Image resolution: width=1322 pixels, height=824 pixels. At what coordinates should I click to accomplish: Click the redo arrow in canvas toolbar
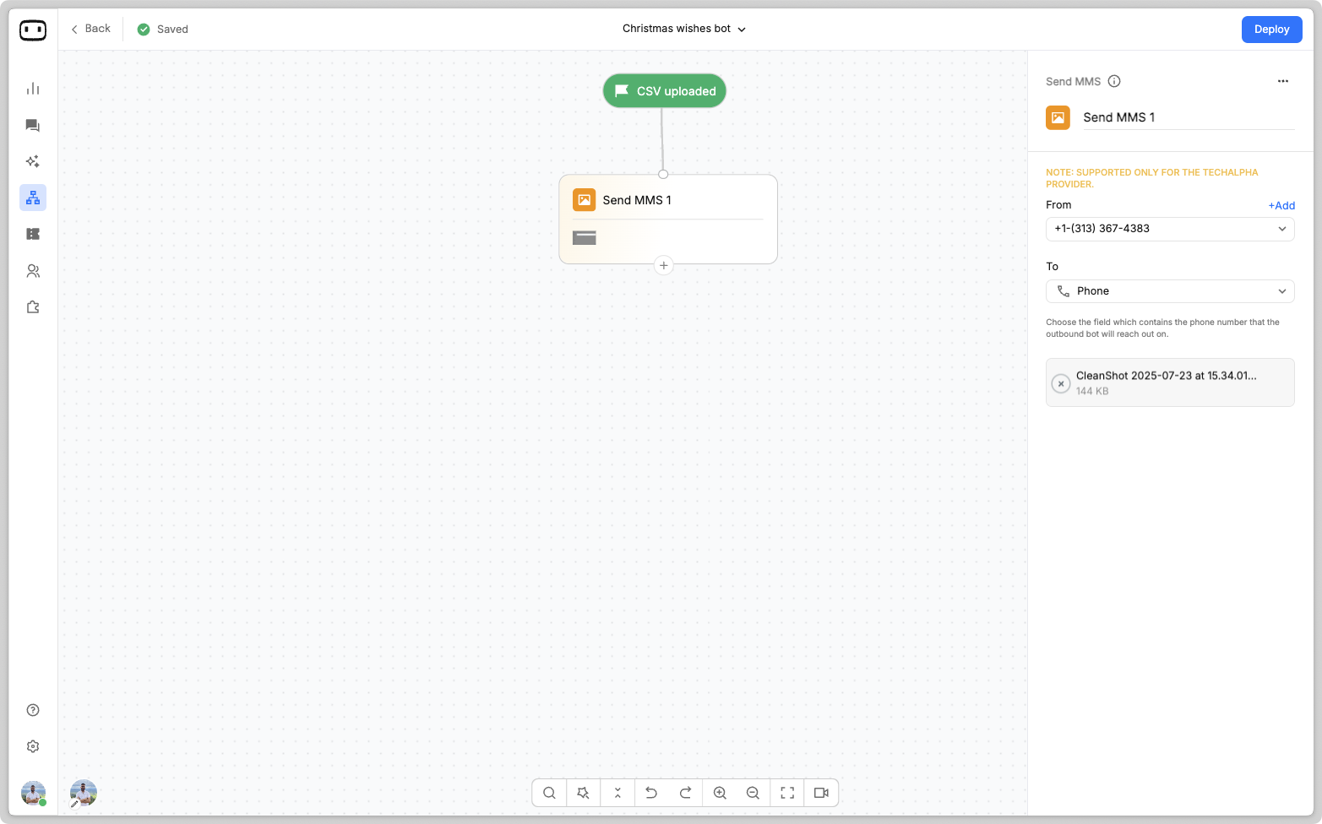[x=685, y=793]
